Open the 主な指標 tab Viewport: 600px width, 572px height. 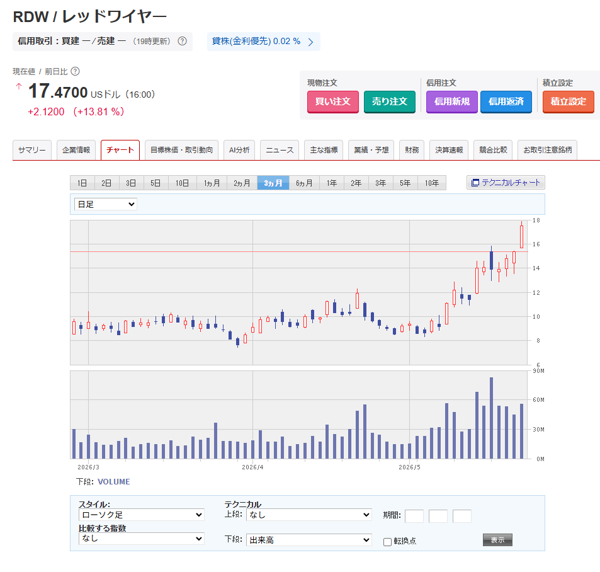point(324,150)
